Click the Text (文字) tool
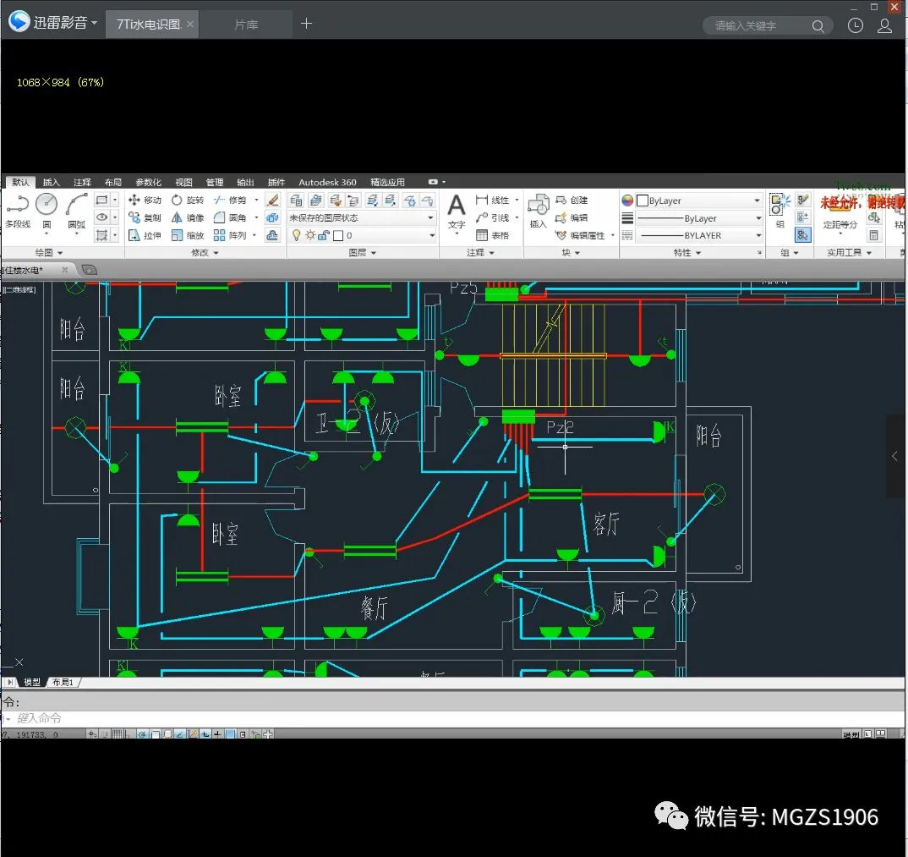The image size is (908, 857). 457,212
